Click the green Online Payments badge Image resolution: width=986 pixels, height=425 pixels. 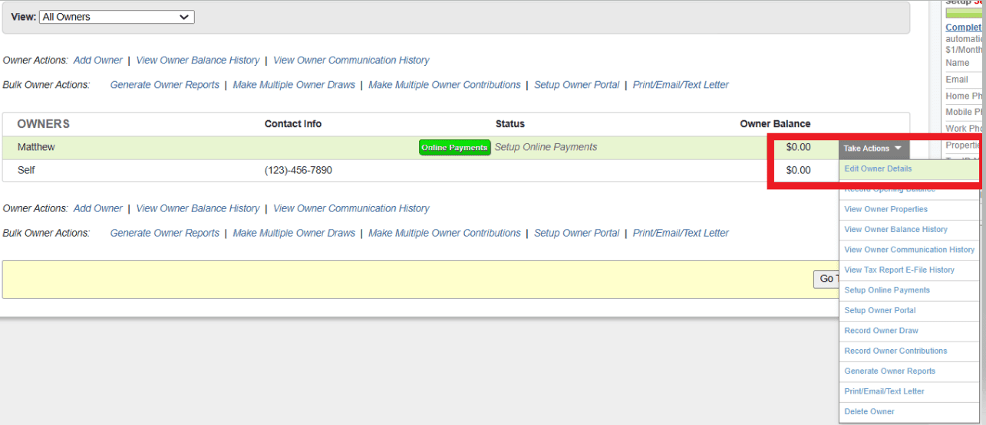(x=454, y=148)
